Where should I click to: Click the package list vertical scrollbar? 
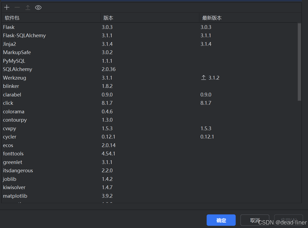(299, 62)
